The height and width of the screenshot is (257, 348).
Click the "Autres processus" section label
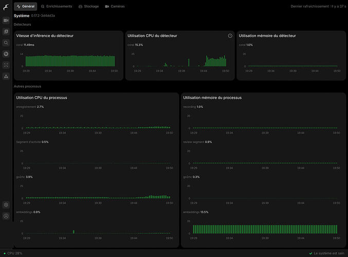[x=28, y=86]
